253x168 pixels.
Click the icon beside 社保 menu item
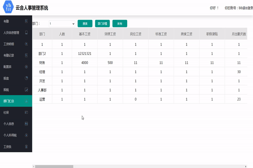[26, 112]
